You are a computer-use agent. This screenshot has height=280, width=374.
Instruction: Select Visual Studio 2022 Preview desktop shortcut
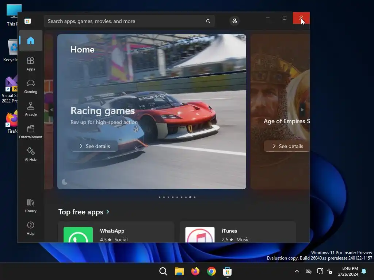[10, 90]
